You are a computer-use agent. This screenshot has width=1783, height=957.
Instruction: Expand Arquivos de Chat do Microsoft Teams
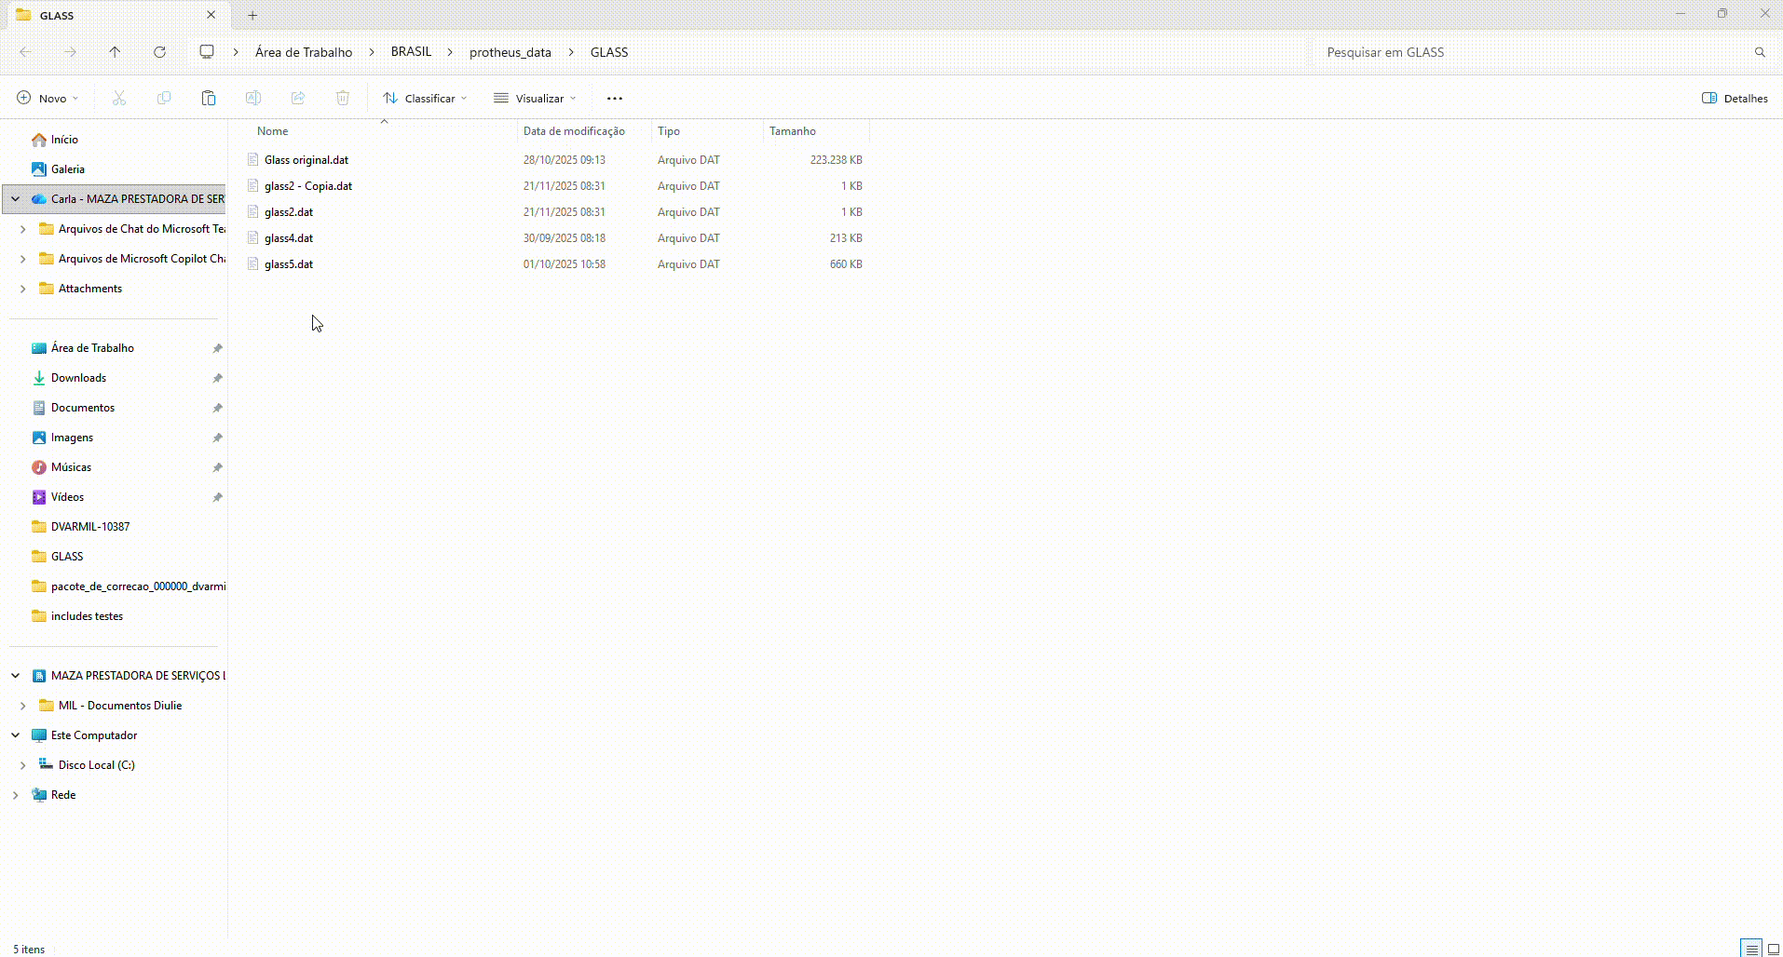(x=23, y=228)
